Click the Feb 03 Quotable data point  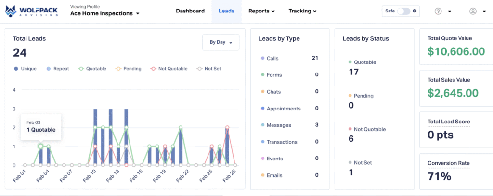tap(40, 146)
